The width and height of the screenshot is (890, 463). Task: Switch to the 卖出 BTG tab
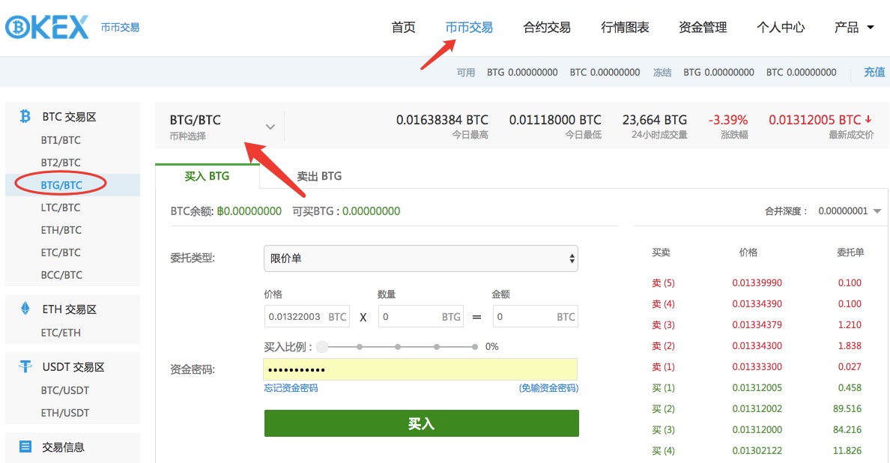click(x=320, y=176)
